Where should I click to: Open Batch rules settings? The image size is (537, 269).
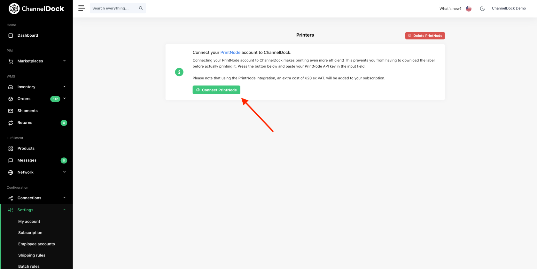29,266
